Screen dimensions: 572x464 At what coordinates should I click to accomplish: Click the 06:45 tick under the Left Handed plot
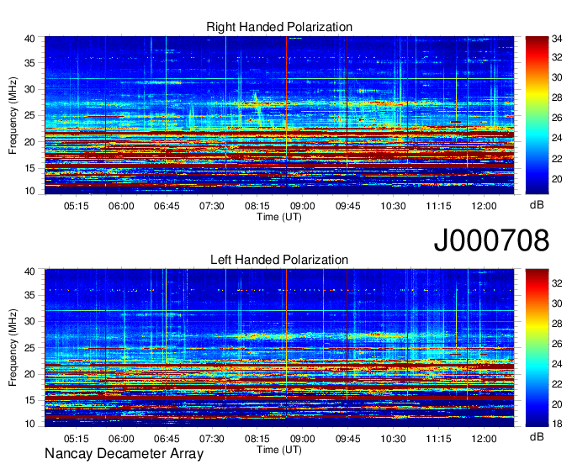[167, 439]
